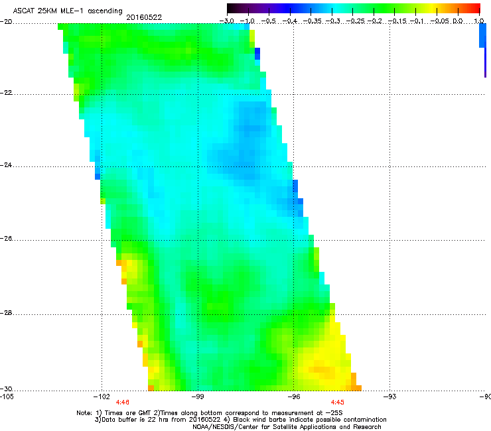Click the colorbar label -3.0

(x=227, y=21)
